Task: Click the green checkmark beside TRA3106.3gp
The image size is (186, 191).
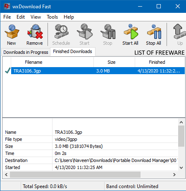Action: [x=8, y=70]
